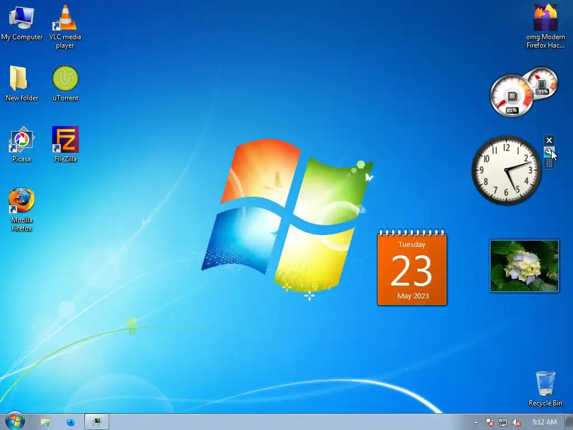573x430 pixels.
Task: Click the FileZilla desktop shortcut
Action: click(65, 144)
